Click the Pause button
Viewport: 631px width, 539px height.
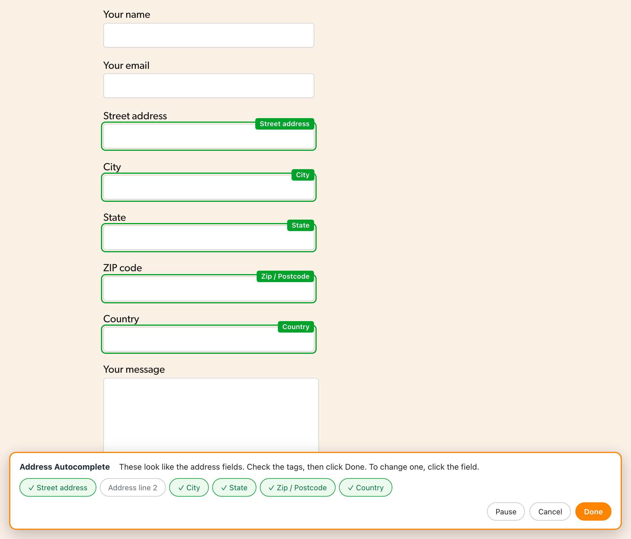506,511
